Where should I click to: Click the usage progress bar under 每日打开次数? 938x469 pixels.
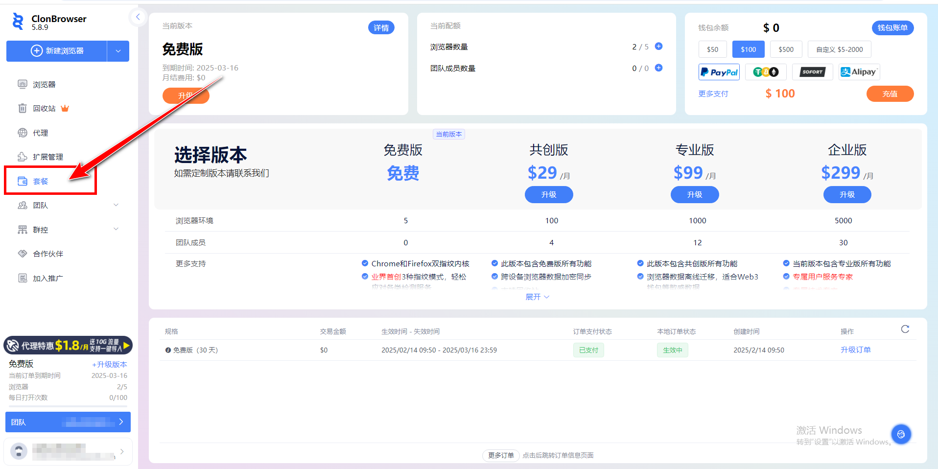68,406
